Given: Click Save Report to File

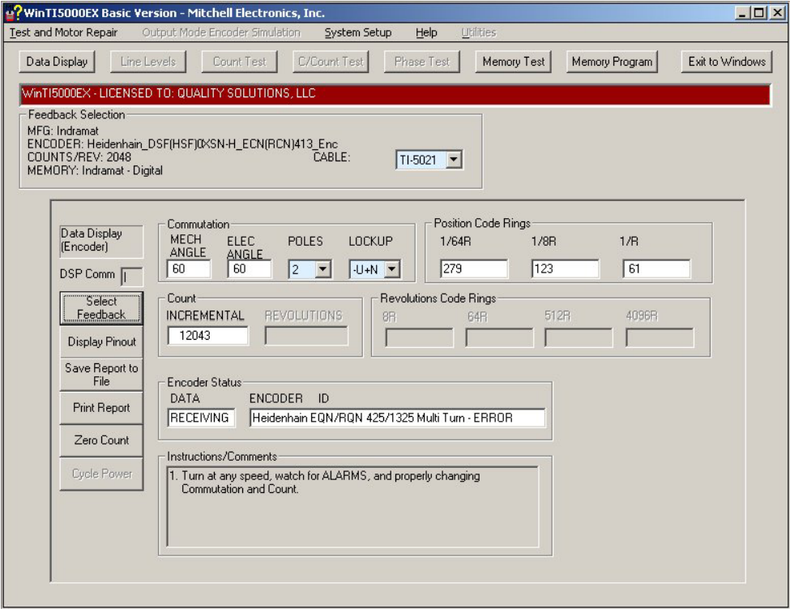Looking at the screenshot, I should (x=101, y=375).
